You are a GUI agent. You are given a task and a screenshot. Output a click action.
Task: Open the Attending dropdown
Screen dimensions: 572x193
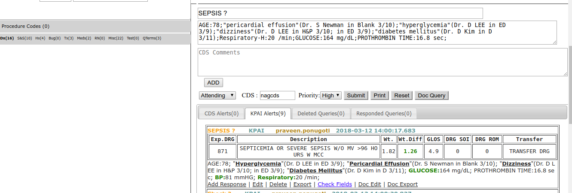(x=217, y=95)
